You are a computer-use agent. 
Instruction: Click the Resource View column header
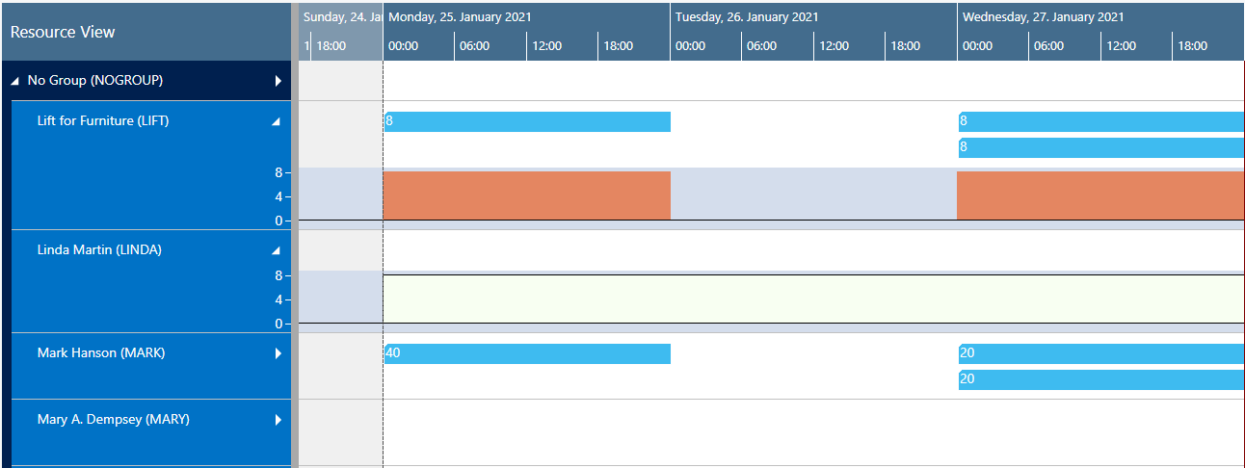63,32
